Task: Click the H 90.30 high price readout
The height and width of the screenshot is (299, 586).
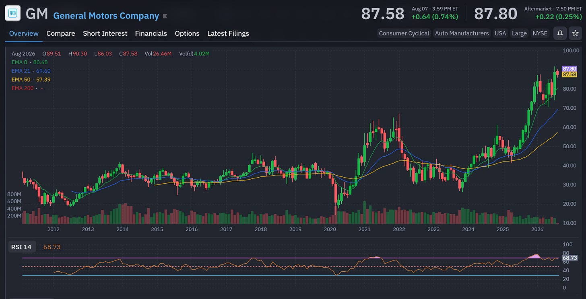Action: point(78,54)
